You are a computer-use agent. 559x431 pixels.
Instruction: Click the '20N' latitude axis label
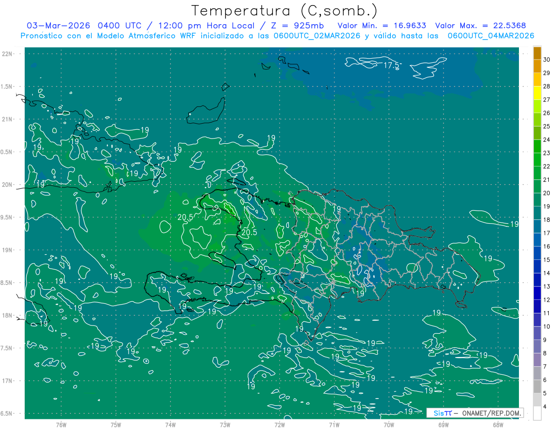(x=7, y=185)
